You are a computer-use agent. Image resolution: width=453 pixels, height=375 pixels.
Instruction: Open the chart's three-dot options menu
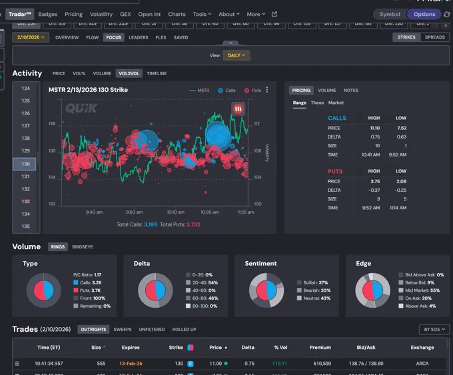coord(267,90)
